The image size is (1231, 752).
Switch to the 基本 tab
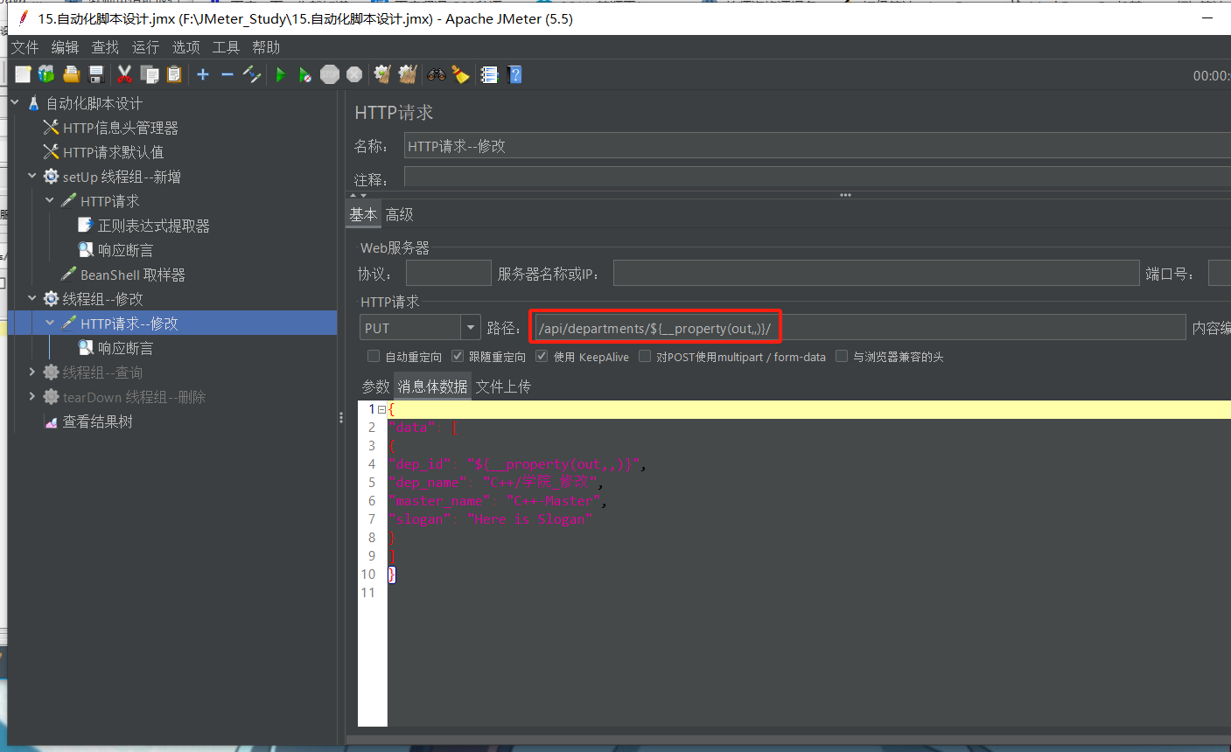pos(363,214)
